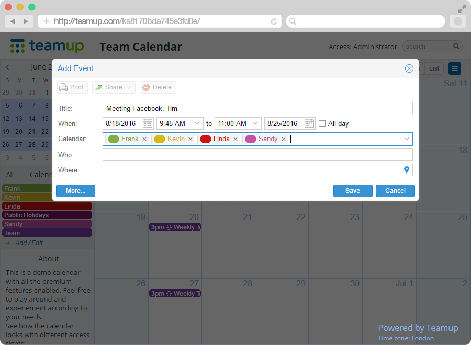Open the end date picker beside 8/25/2016
The image size is (471, 345).
309,123
